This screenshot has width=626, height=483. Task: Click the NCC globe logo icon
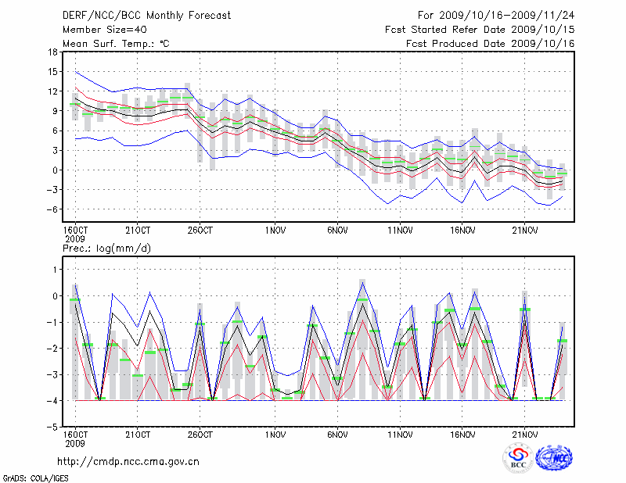[554, 458]
